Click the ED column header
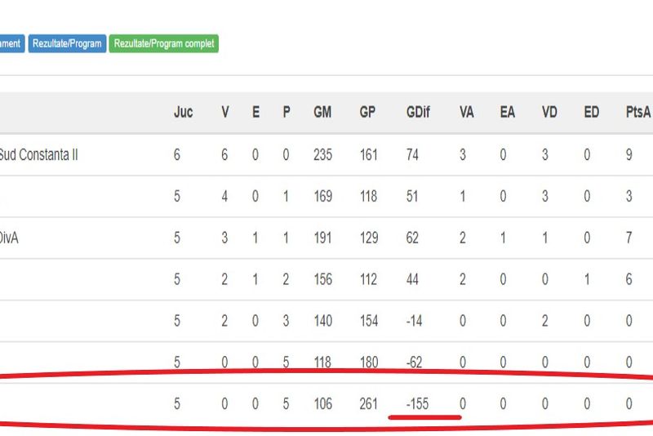 point(591,113)
